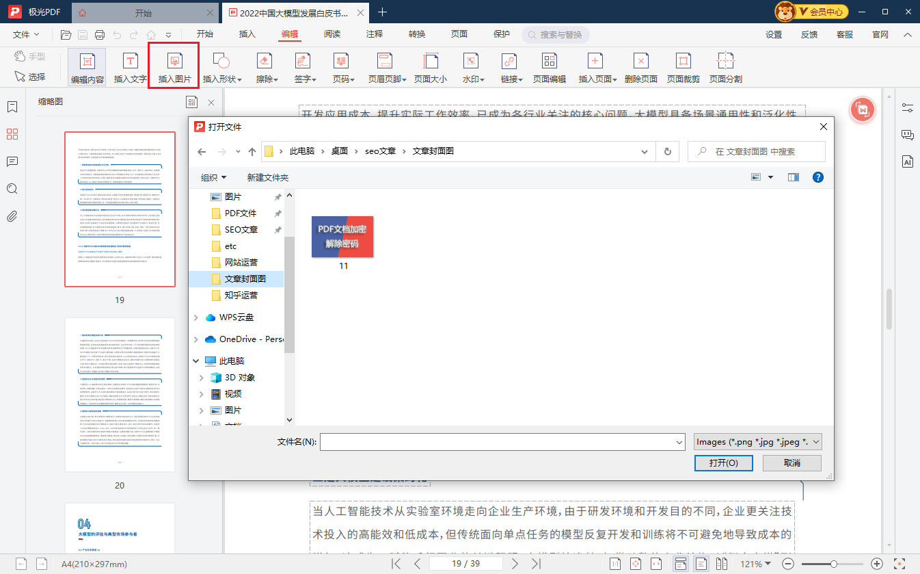Switch to single page view mode
Image resolution: width=920 pixels, height=574 pixels.
(701, 564)
